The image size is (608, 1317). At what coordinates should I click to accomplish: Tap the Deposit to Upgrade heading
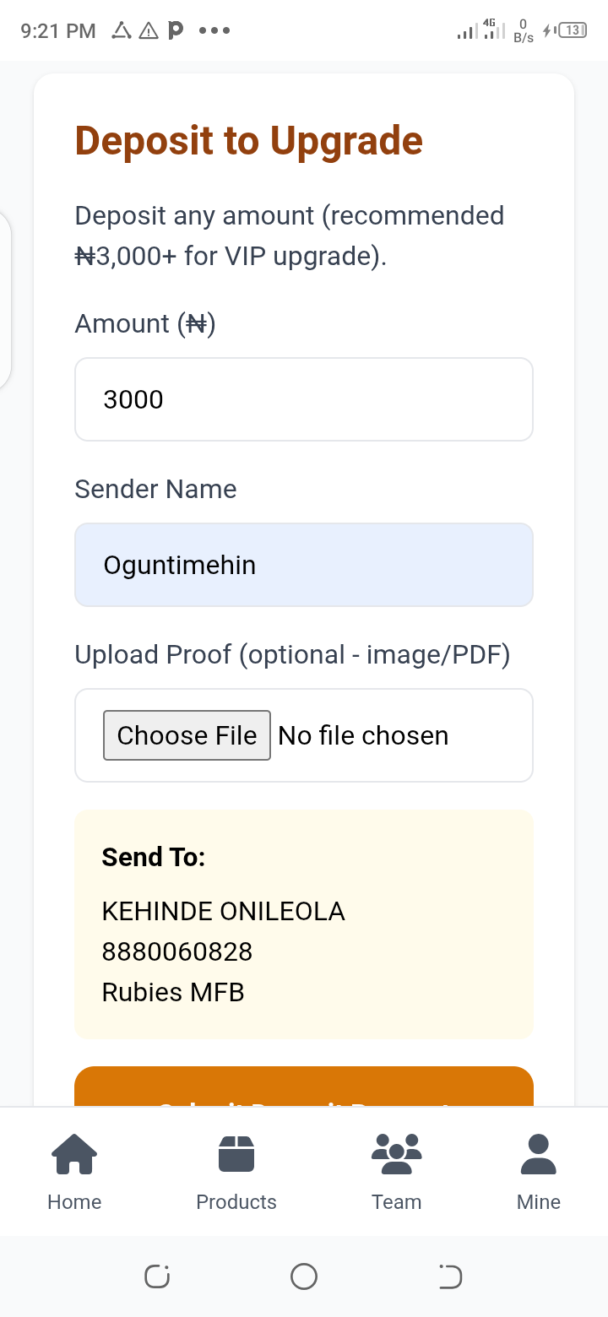coord(249,140)
